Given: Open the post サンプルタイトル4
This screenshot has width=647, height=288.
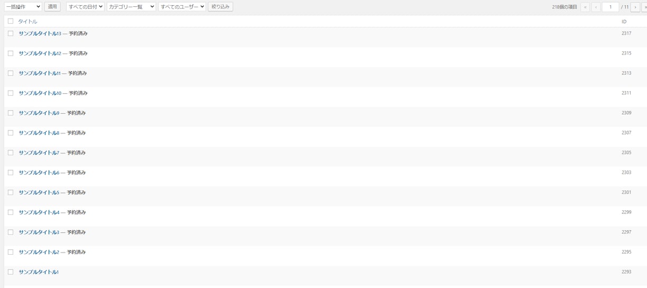Looking at the screenshot, I should [39, 212].
